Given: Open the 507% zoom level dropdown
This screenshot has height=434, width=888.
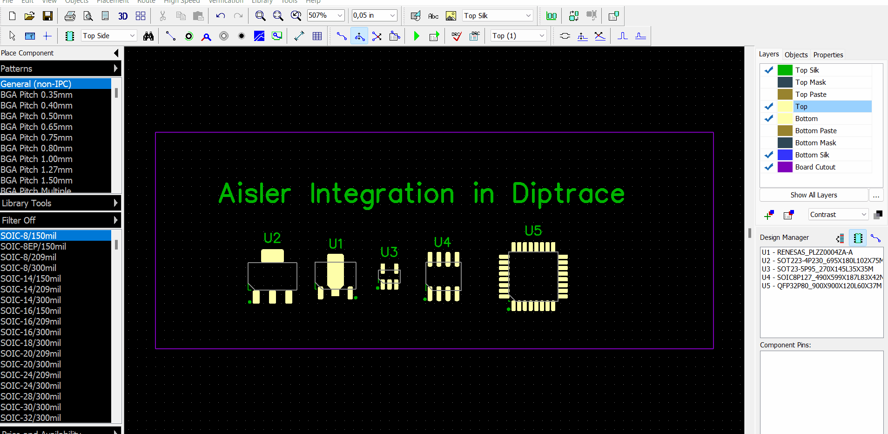Looking at the screenshot, I should pyautogui.click(x=340, y=15).
